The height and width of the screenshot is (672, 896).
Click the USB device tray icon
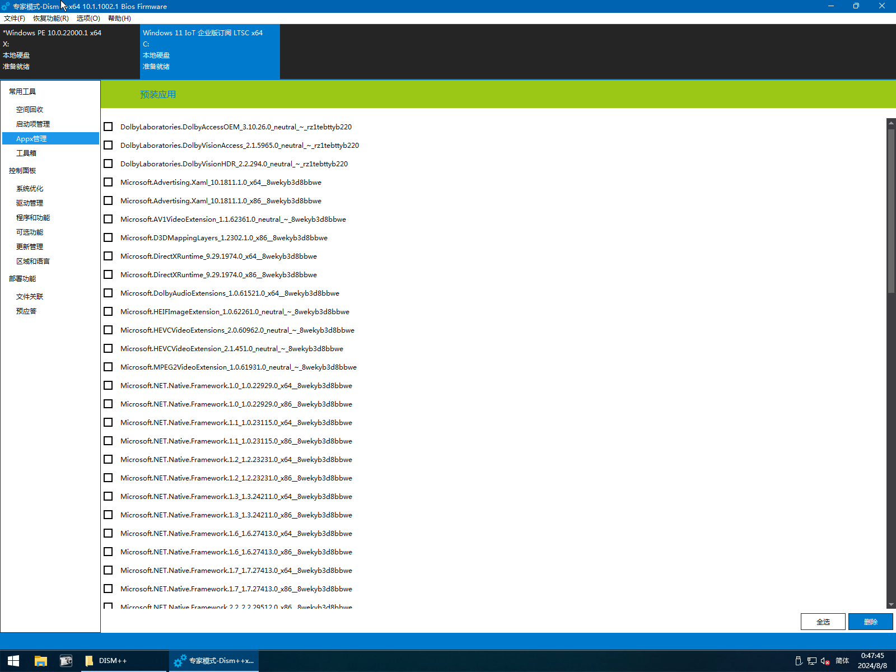click(799, 661)
